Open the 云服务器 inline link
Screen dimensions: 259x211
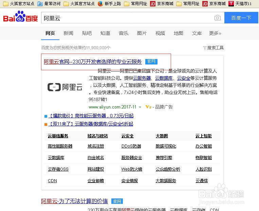(x=142, y=78)
